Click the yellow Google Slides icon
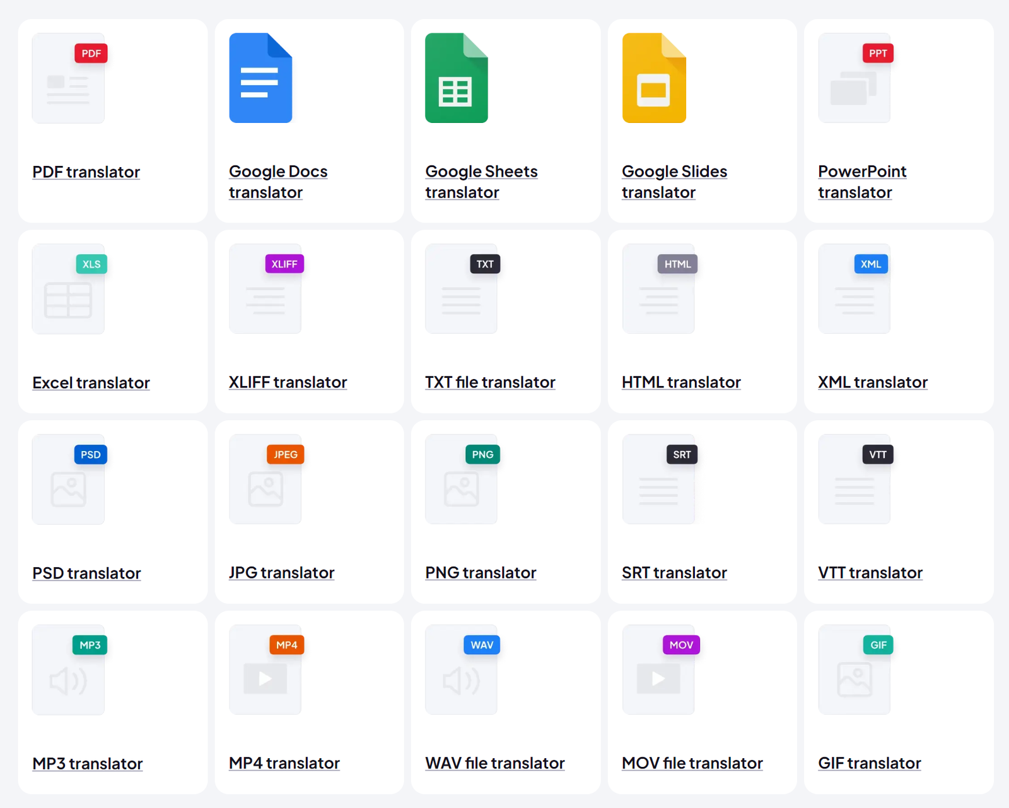The image size is (1009, 808). pos(654,78)
